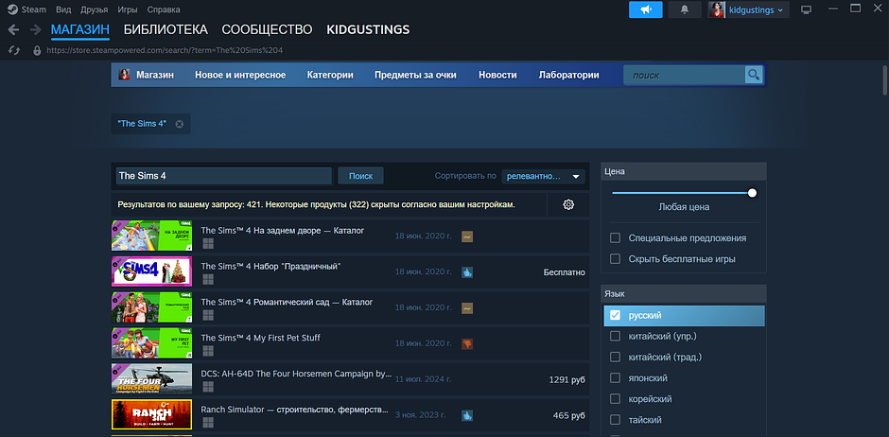Click the Windows icon under DCS: AH-64D
This screenshot has height=437, width=889.
208,387
